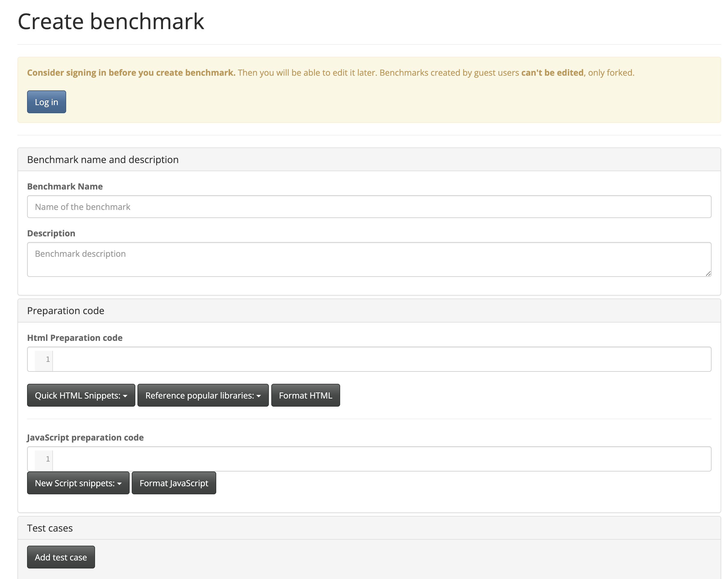Click the Format JavaScript button
The width and height of the screenshot is (726, 579).
(174, 483)
